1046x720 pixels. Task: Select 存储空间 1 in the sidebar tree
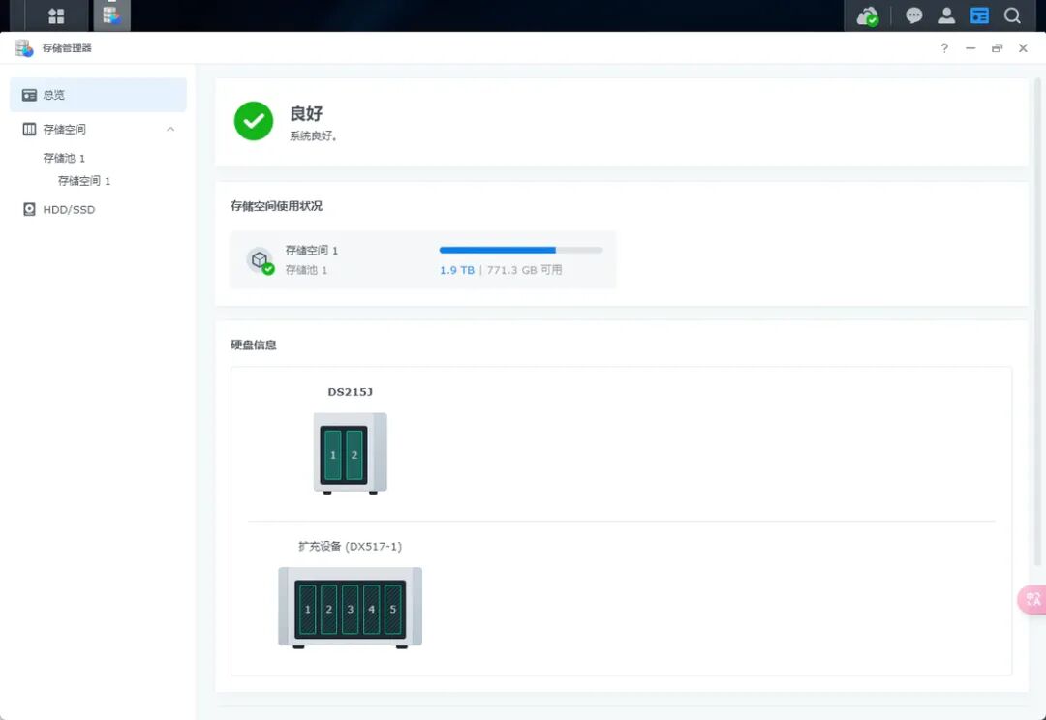click(84, 181)
